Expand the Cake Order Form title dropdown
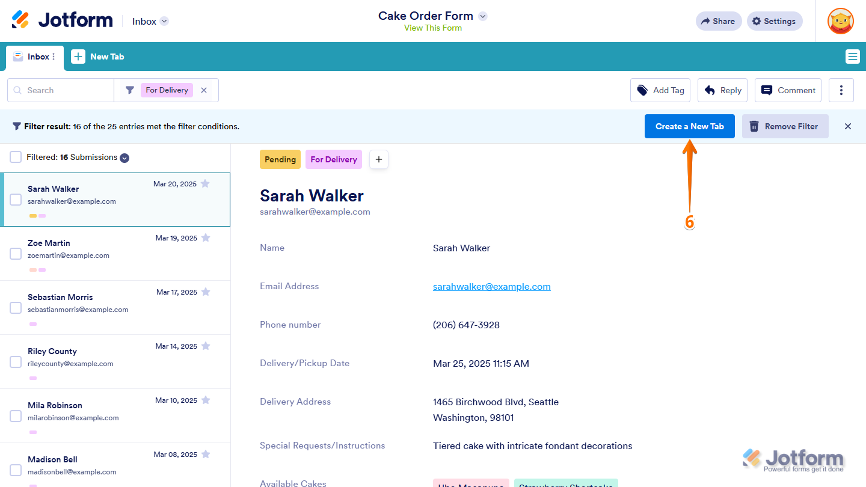 pyautogui.click(x=482, y=16)
